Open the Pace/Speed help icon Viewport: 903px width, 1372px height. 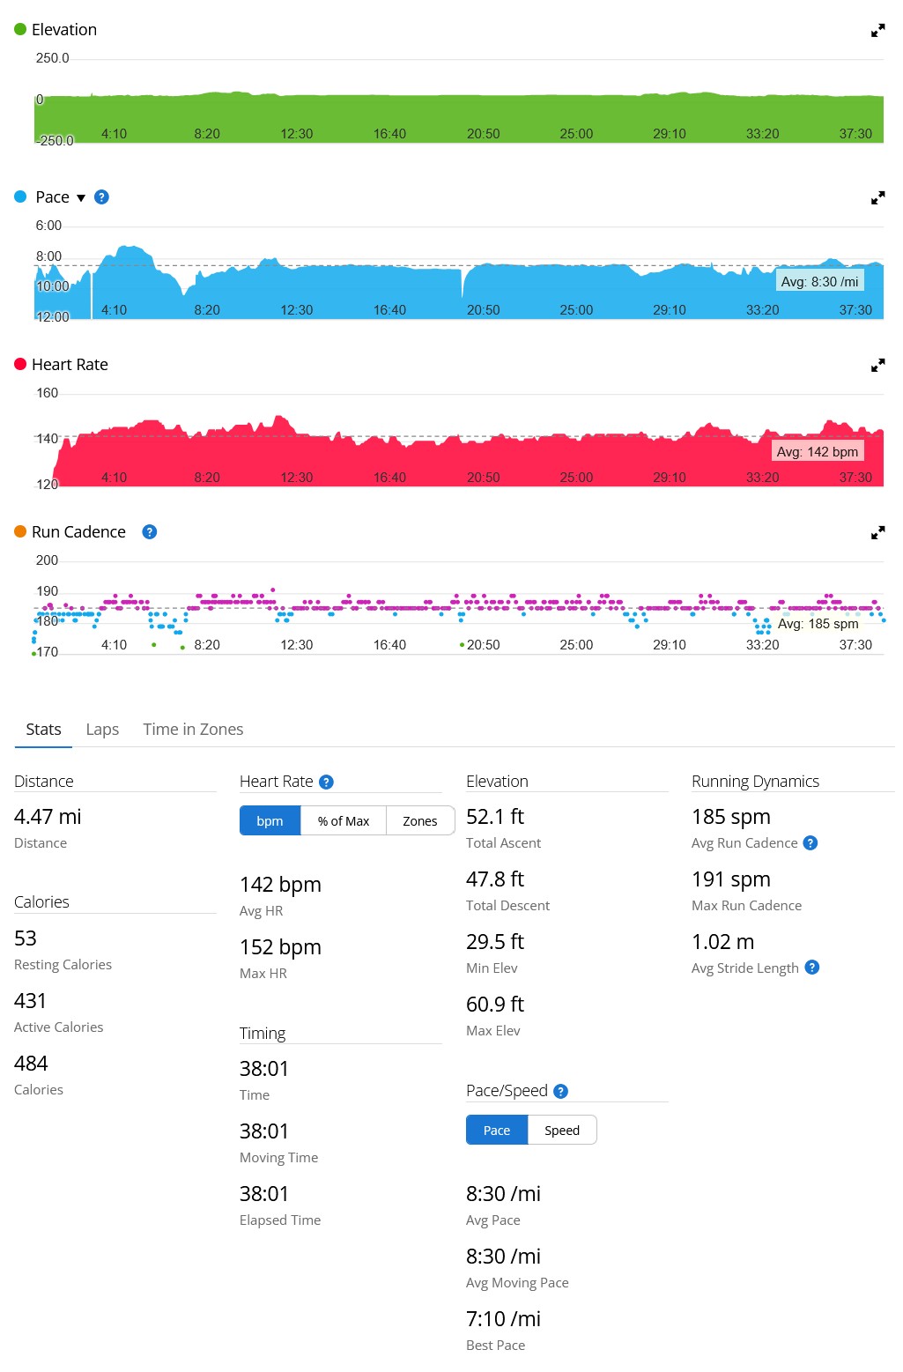pyautogui.click(x=561, y=1091)
